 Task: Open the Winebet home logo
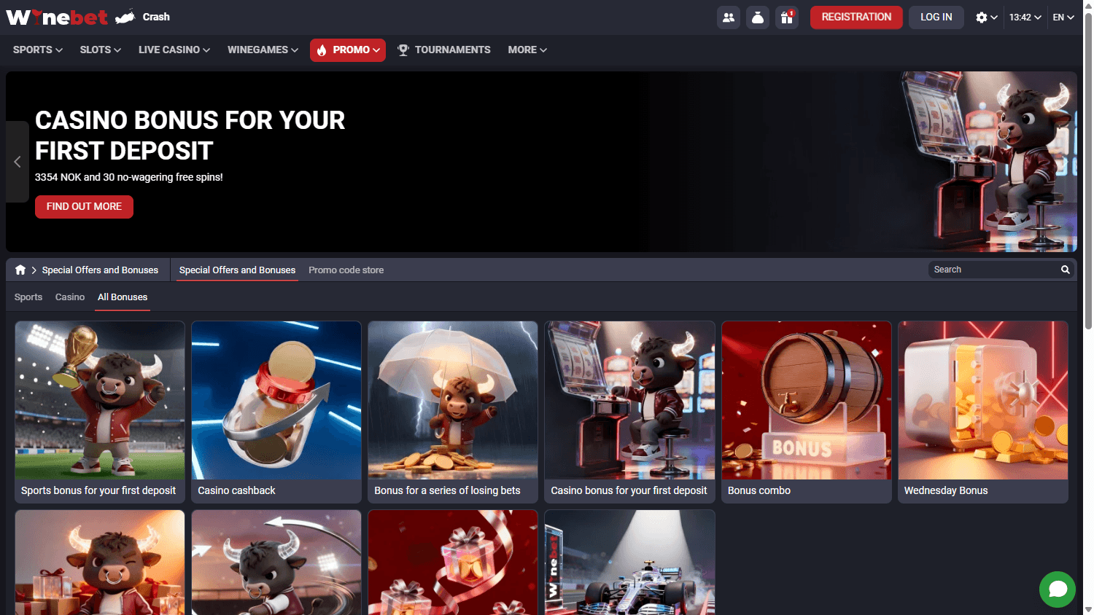(57, 17)
